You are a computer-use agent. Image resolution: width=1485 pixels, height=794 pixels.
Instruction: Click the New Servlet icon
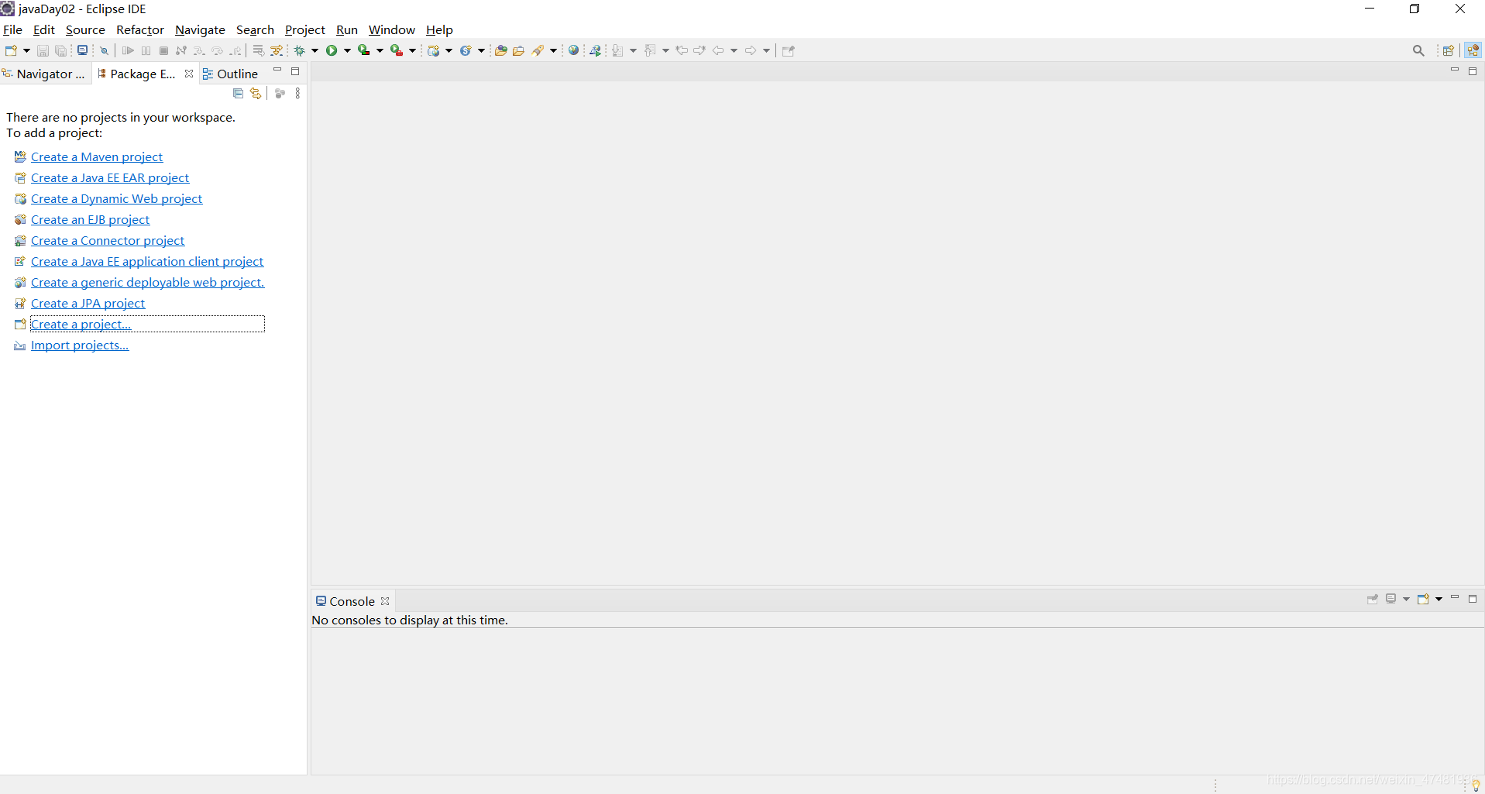(466, 51)
